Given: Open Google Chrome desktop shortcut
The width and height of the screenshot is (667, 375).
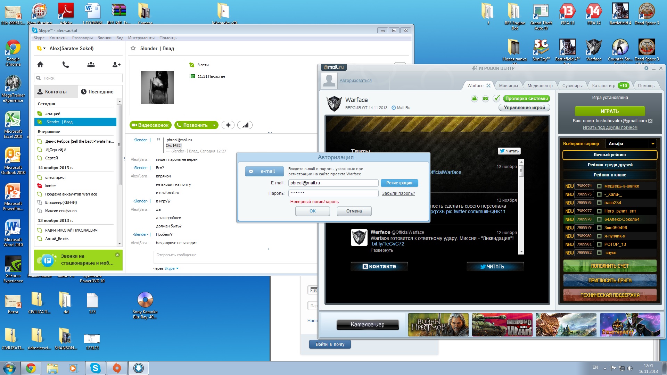Looking at the screenshot, I should (x=13, y=53).
